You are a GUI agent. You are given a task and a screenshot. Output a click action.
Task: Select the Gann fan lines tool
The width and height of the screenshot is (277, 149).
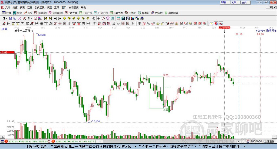100,24
